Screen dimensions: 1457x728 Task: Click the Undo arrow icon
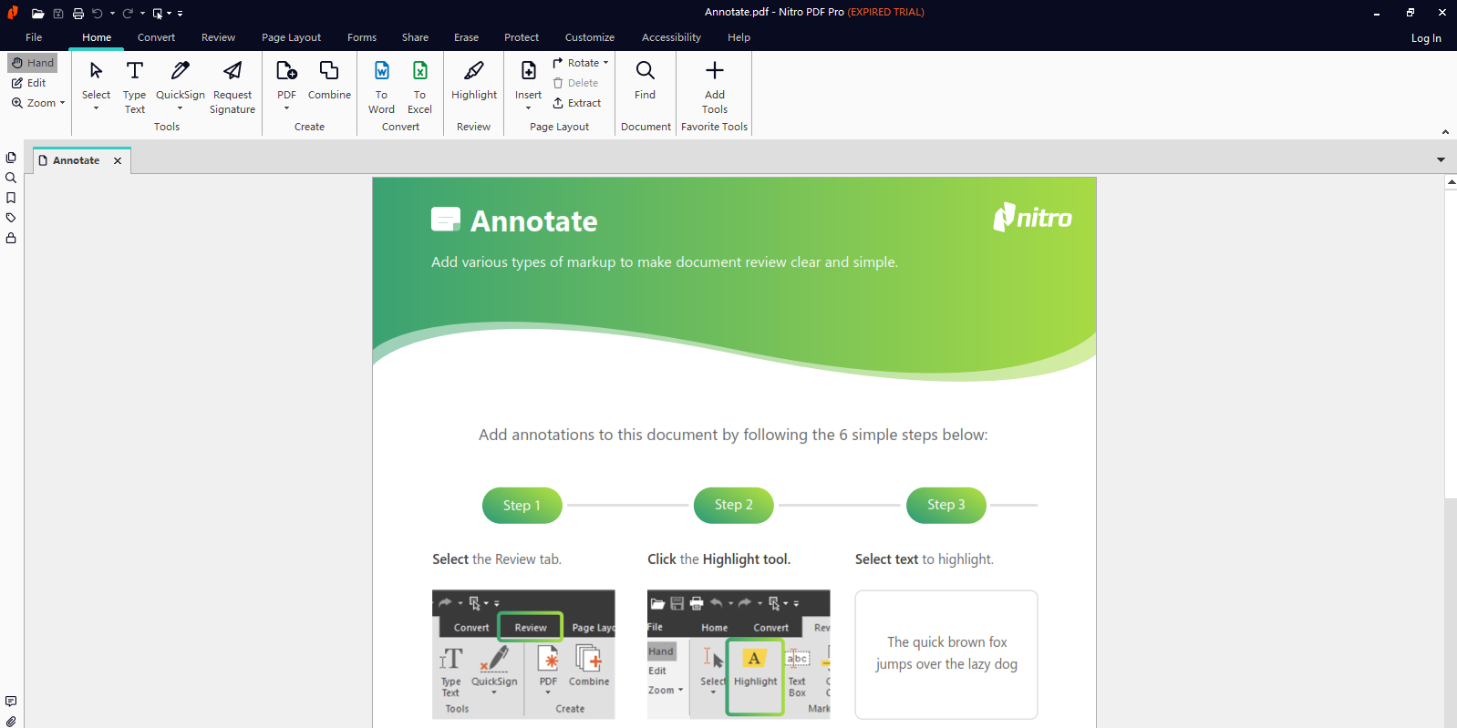click(x=98, y=14)
